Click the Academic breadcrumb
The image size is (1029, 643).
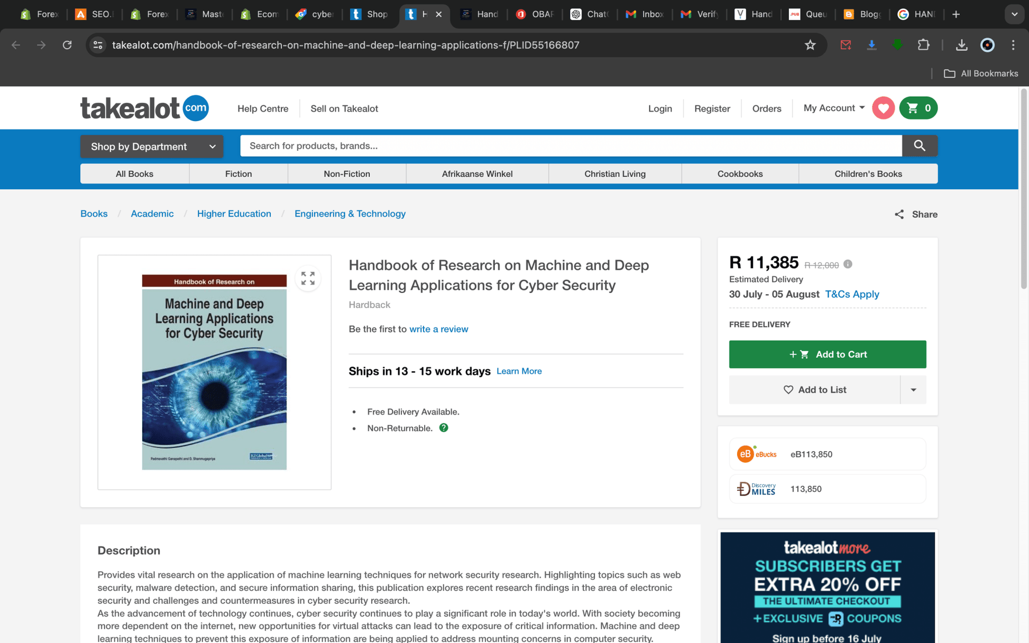click(x=152, y=214)
